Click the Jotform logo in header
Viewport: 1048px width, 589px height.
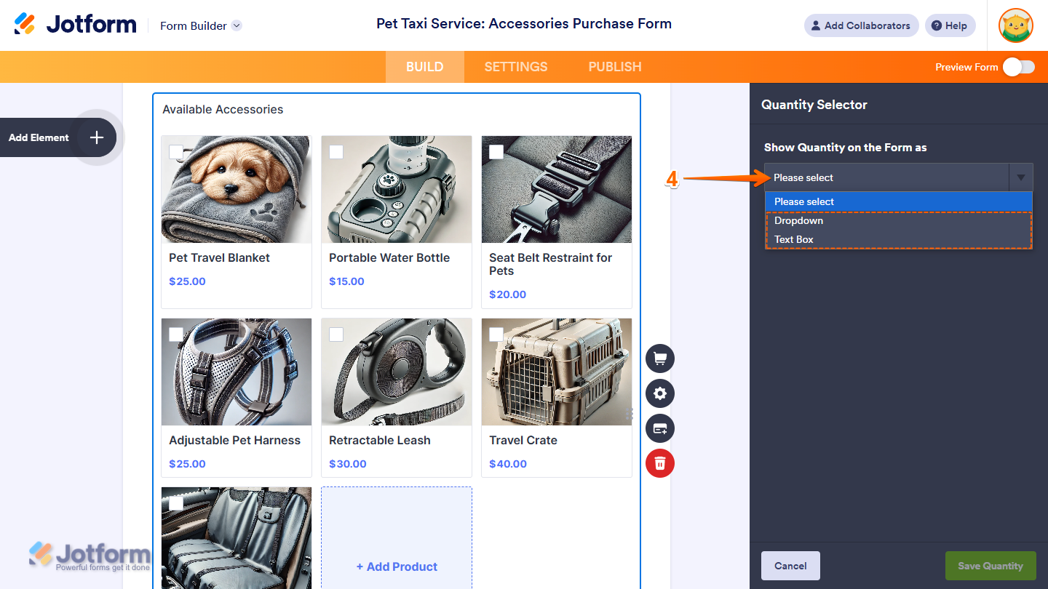(x=75, y=25)
